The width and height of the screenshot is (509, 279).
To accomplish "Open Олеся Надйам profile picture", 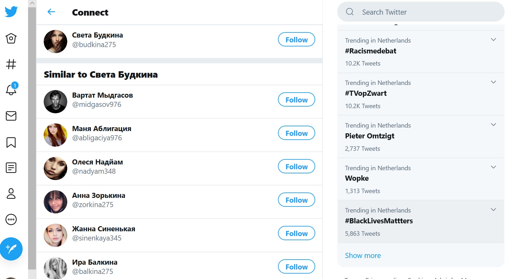I will [55, 168].
